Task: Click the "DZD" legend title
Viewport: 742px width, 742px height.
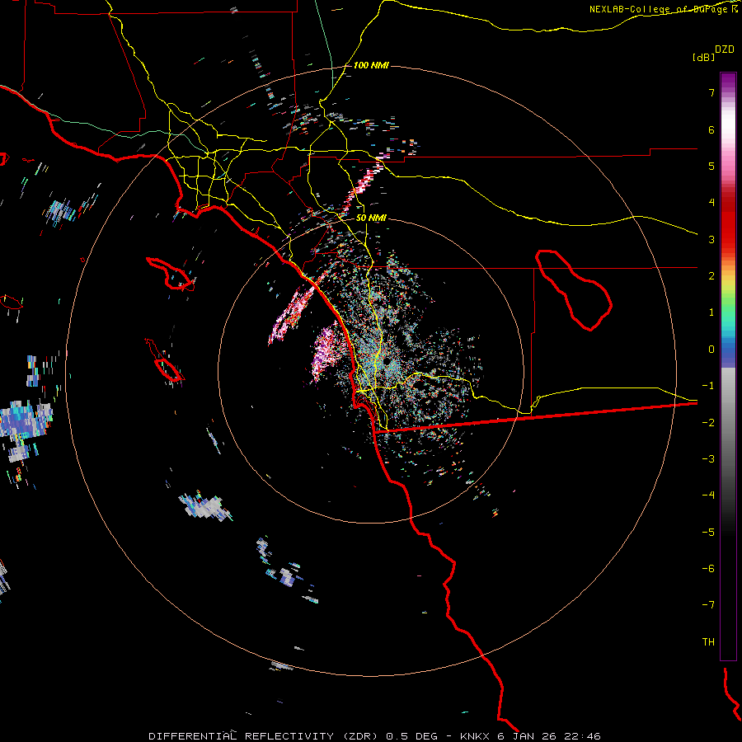Action: [x=725, y=49]
